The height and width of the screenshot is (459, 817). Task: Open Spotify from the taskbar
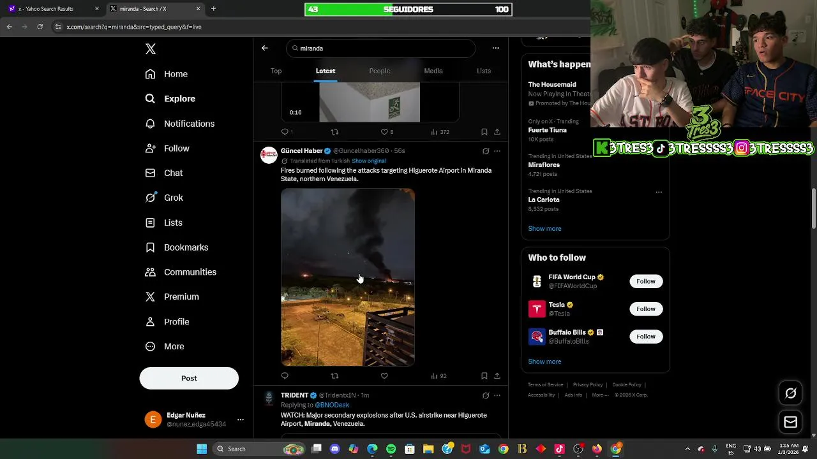coord(391,449)
